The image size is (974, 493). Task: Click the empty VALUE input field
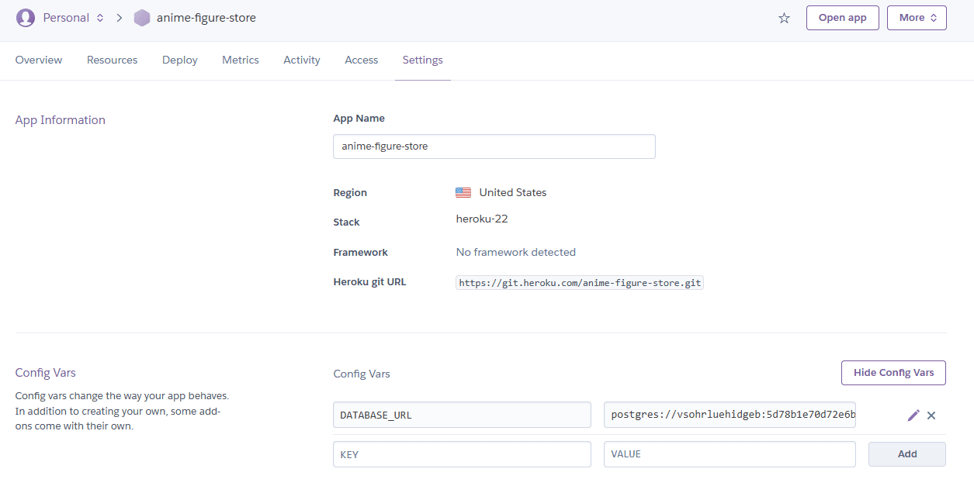click(x=730, y=454)
